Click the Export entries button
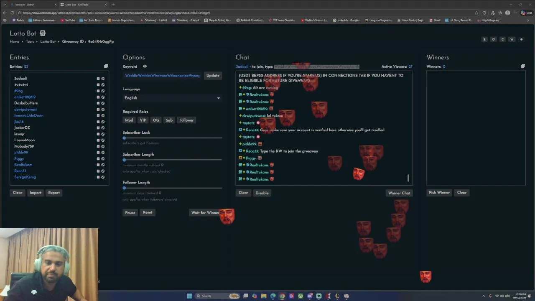This screenshot has width=535, height=301. [54, 193]
